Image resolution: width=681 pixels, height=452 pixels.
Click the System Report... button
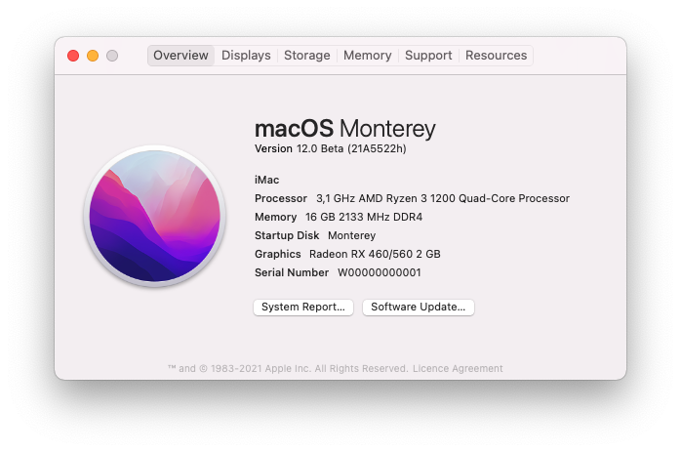(x=303, y=307)
